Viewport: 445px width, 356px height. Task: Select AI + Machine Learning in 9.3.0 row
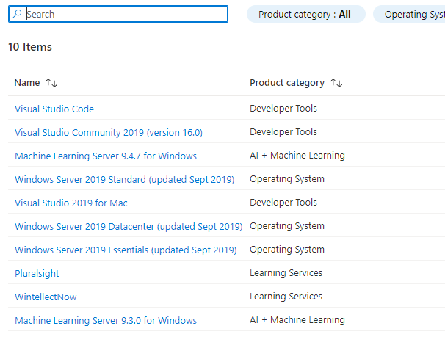(x=297, y=320)
